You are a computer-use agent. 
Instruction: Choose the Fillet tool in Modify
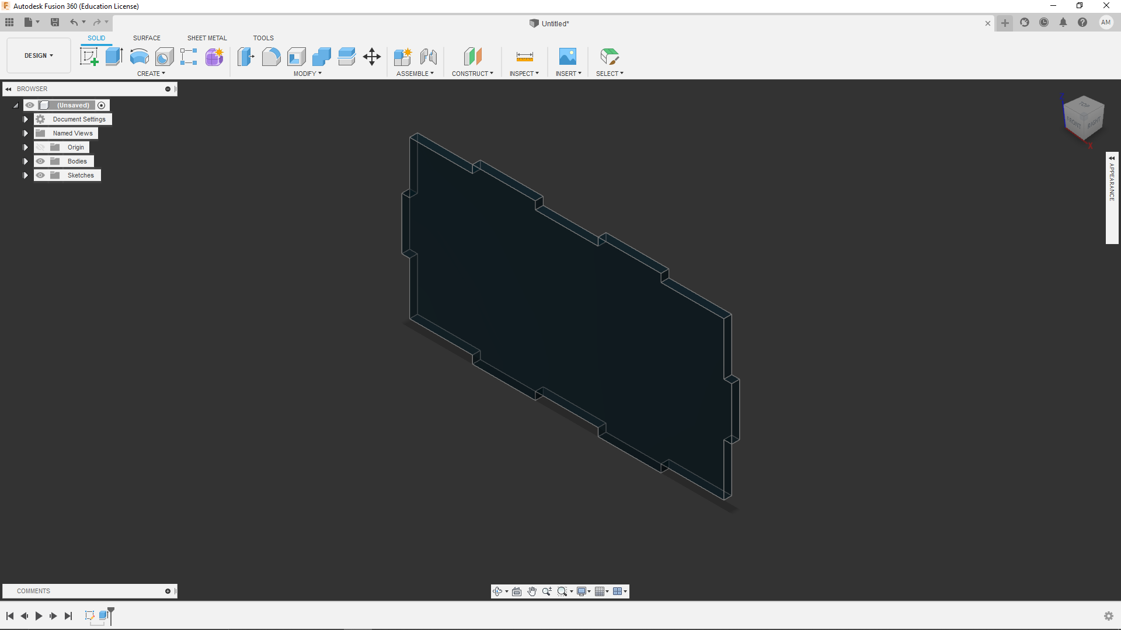tap(271, 57)
